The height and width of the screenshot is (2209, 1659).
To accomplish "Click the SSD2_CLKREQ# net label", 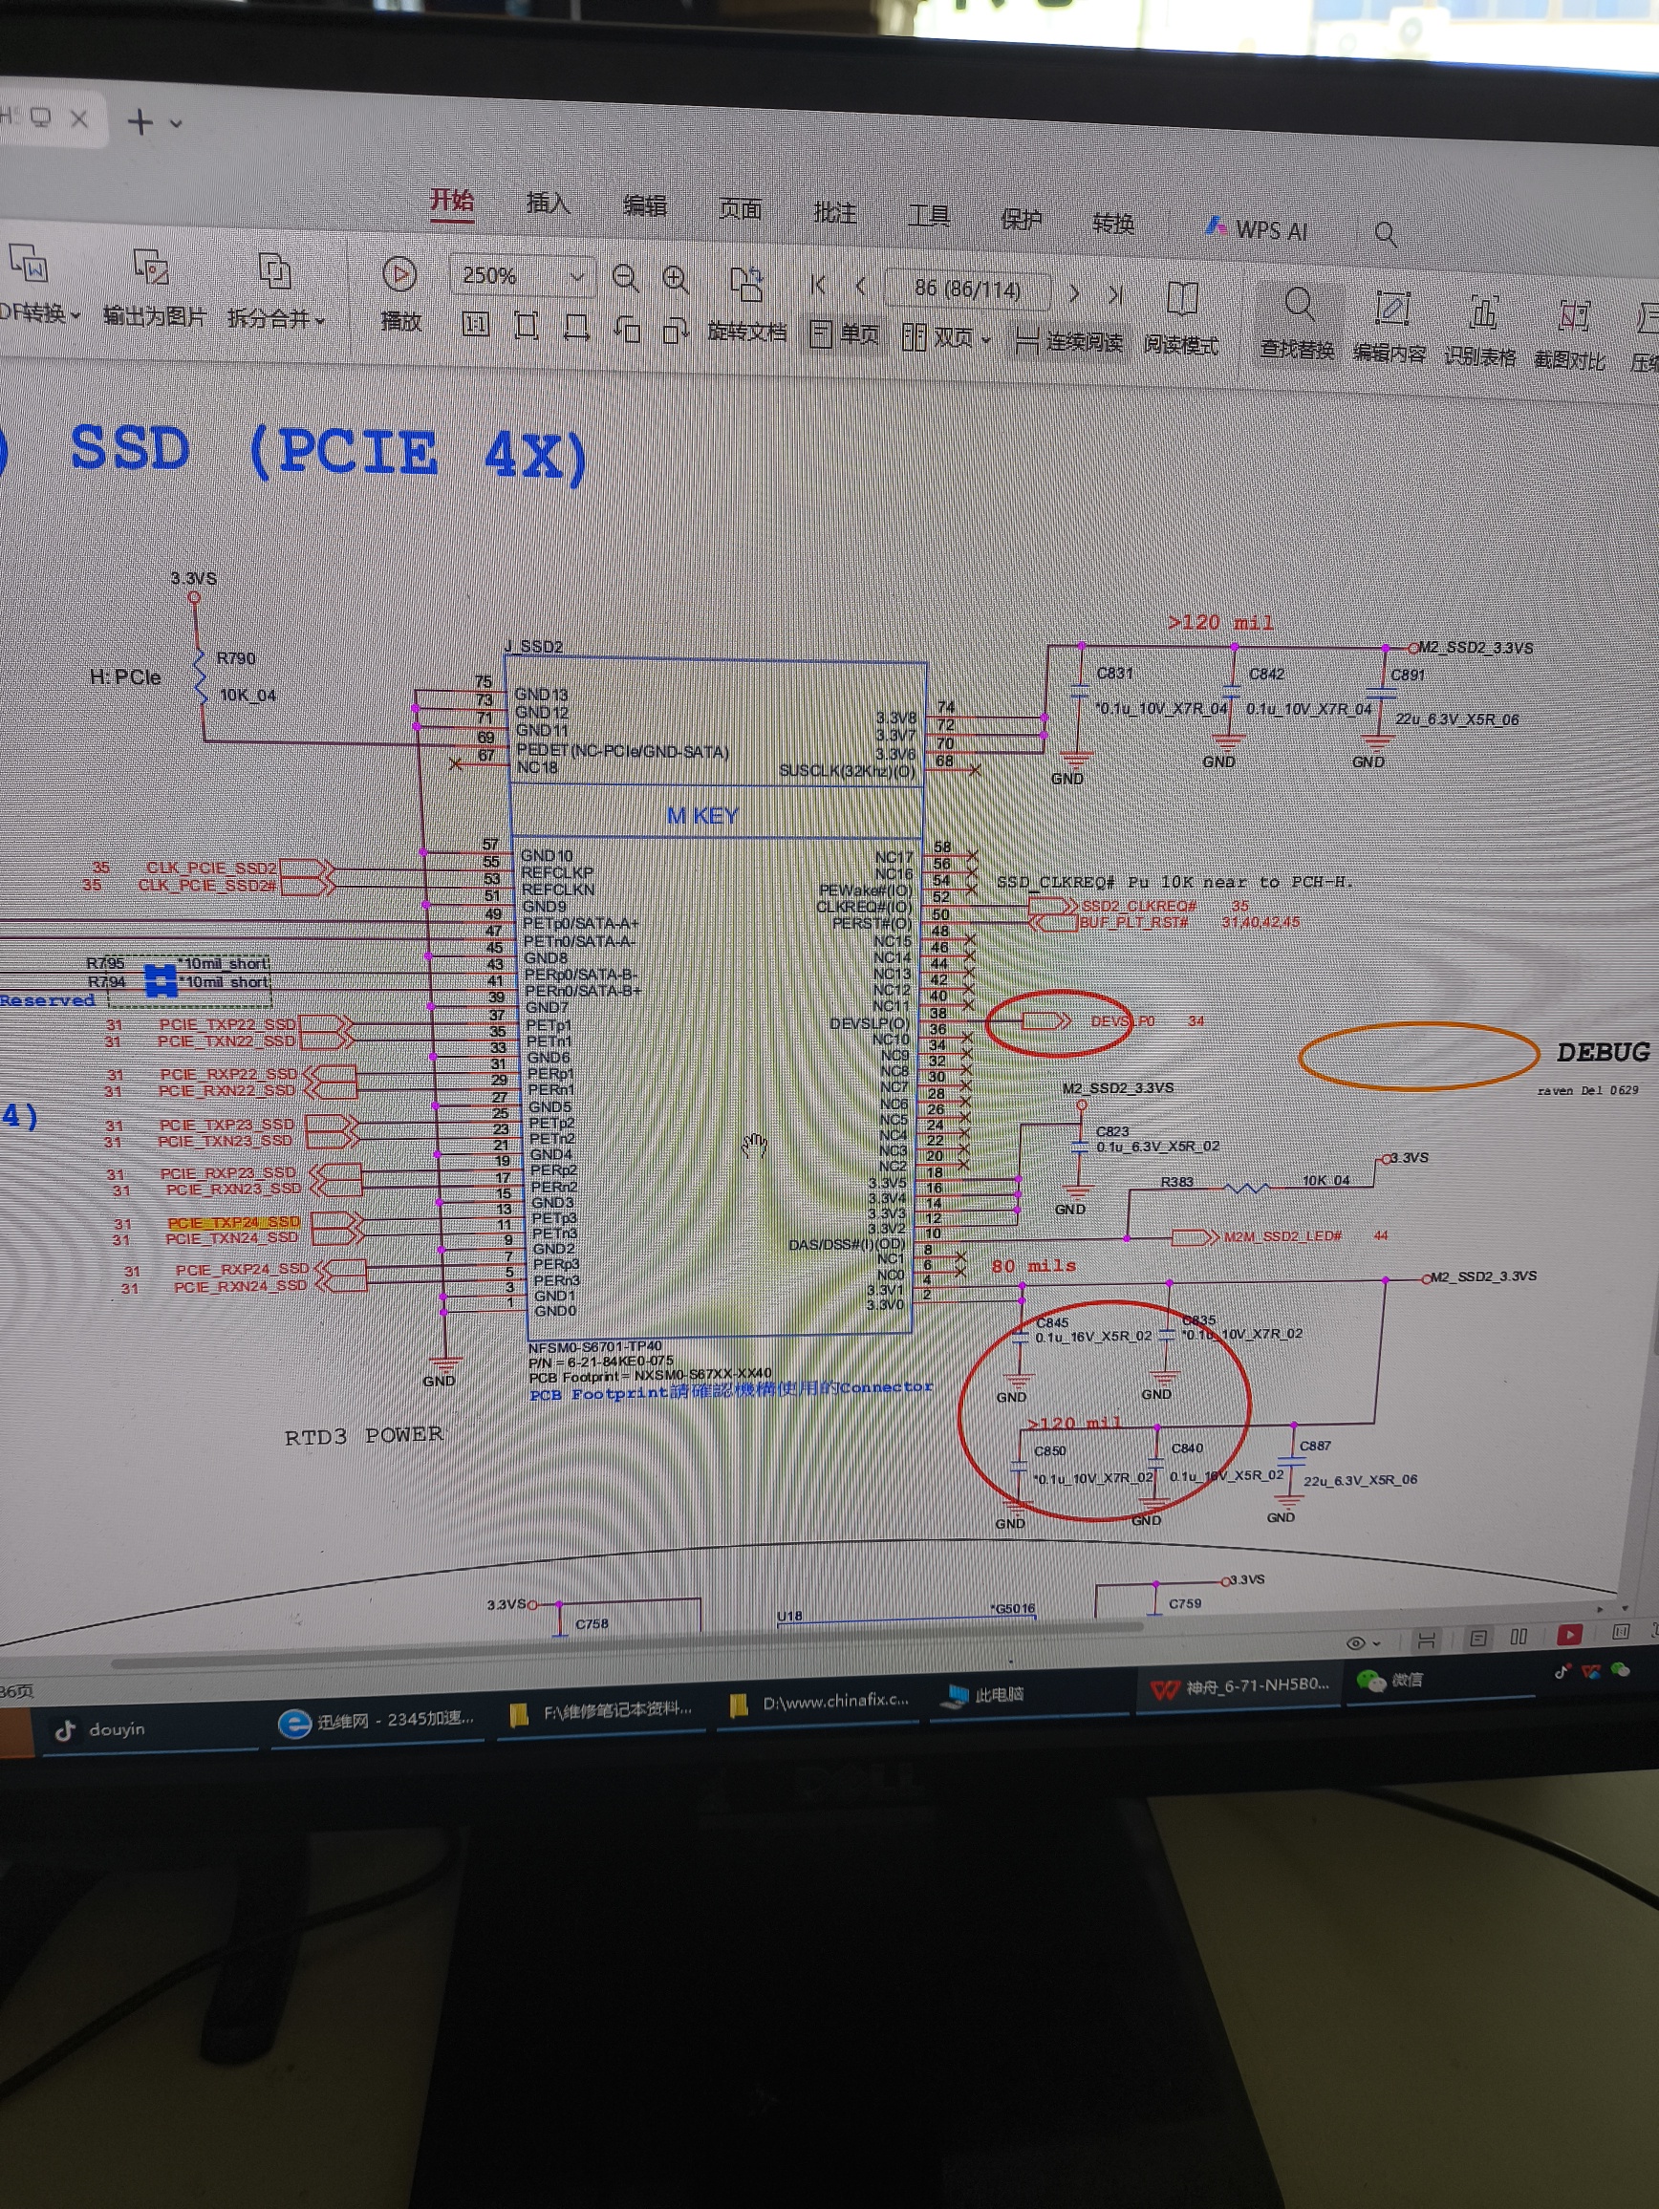I will (1138, 906).
